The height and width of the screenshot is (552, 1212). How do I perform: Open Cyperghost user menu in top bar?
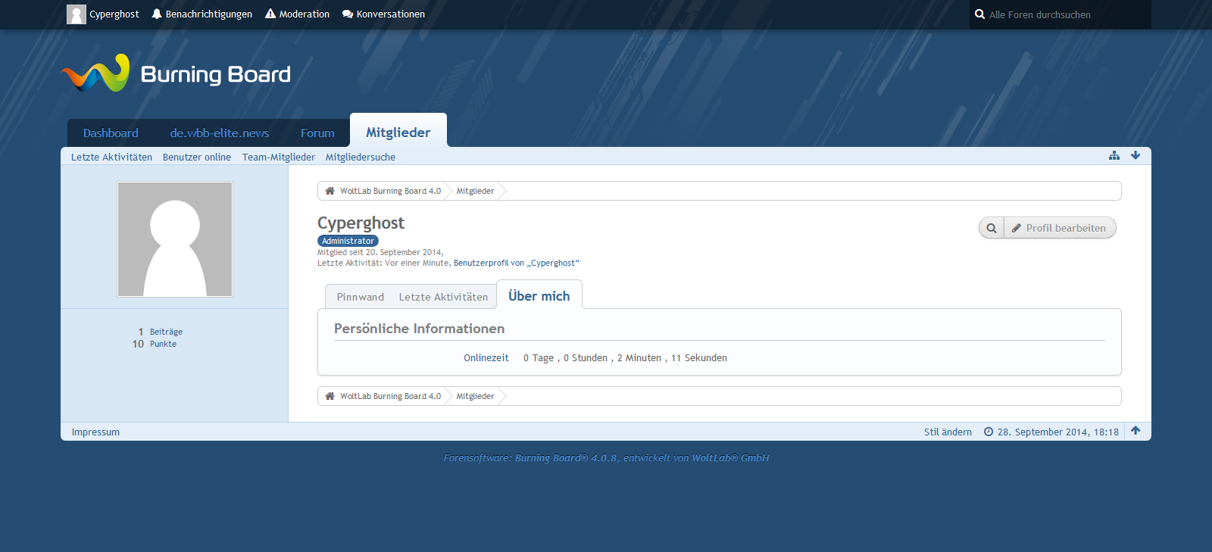(103, 14)
